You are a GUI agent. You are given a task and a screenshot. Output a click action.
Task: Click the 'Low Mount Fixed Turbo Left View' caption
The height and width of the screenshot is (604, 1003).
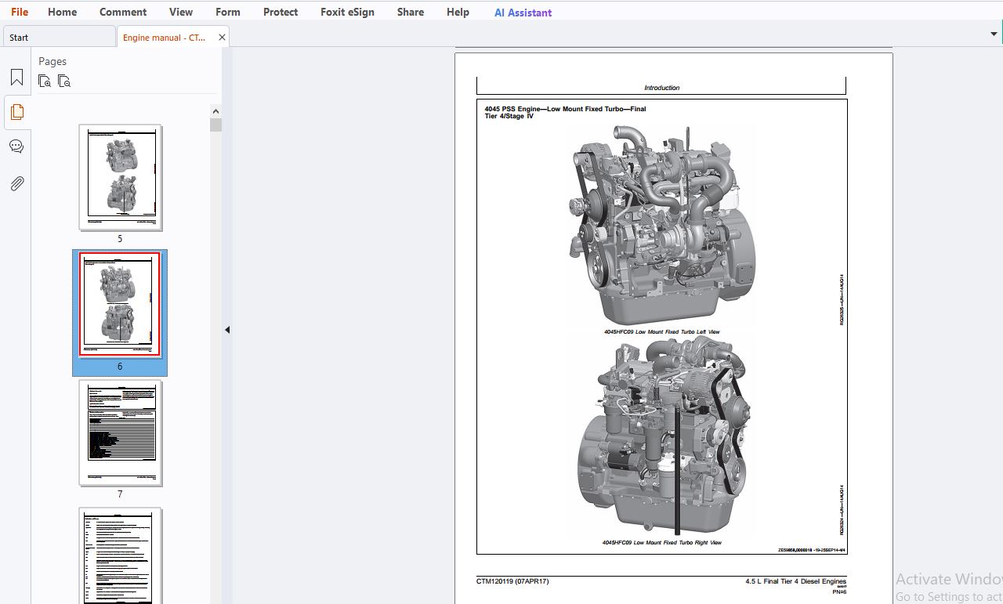(x=661, y=332)
